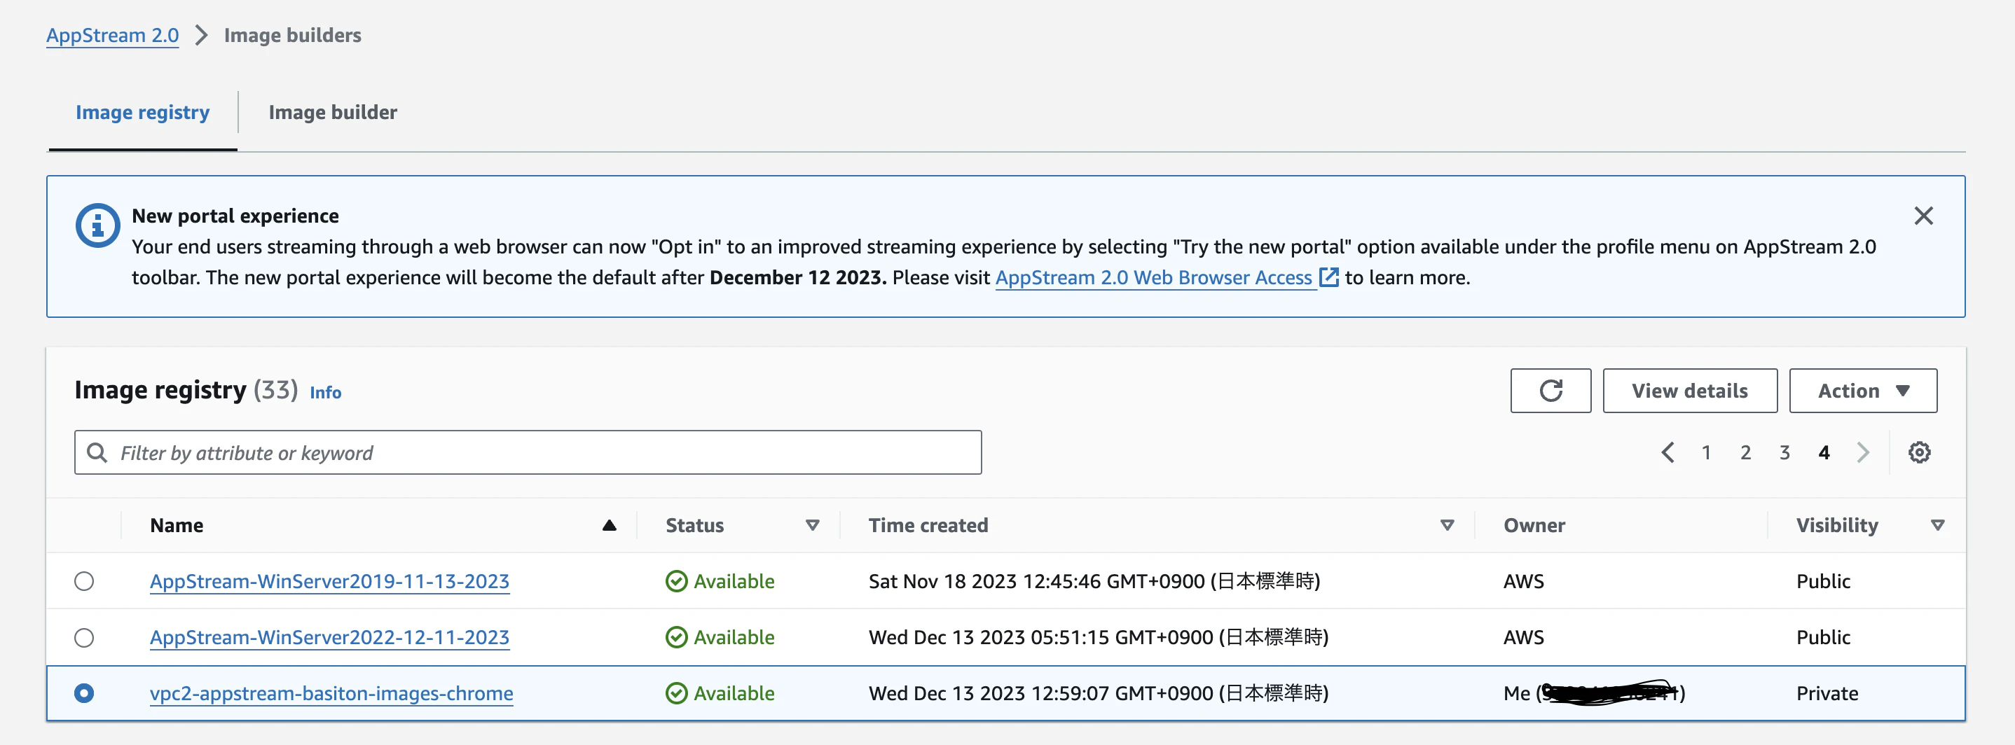Screen dimensions: 2015x745
Task: Click Public visibility of WinServer2022 row
Action: 1822,637
